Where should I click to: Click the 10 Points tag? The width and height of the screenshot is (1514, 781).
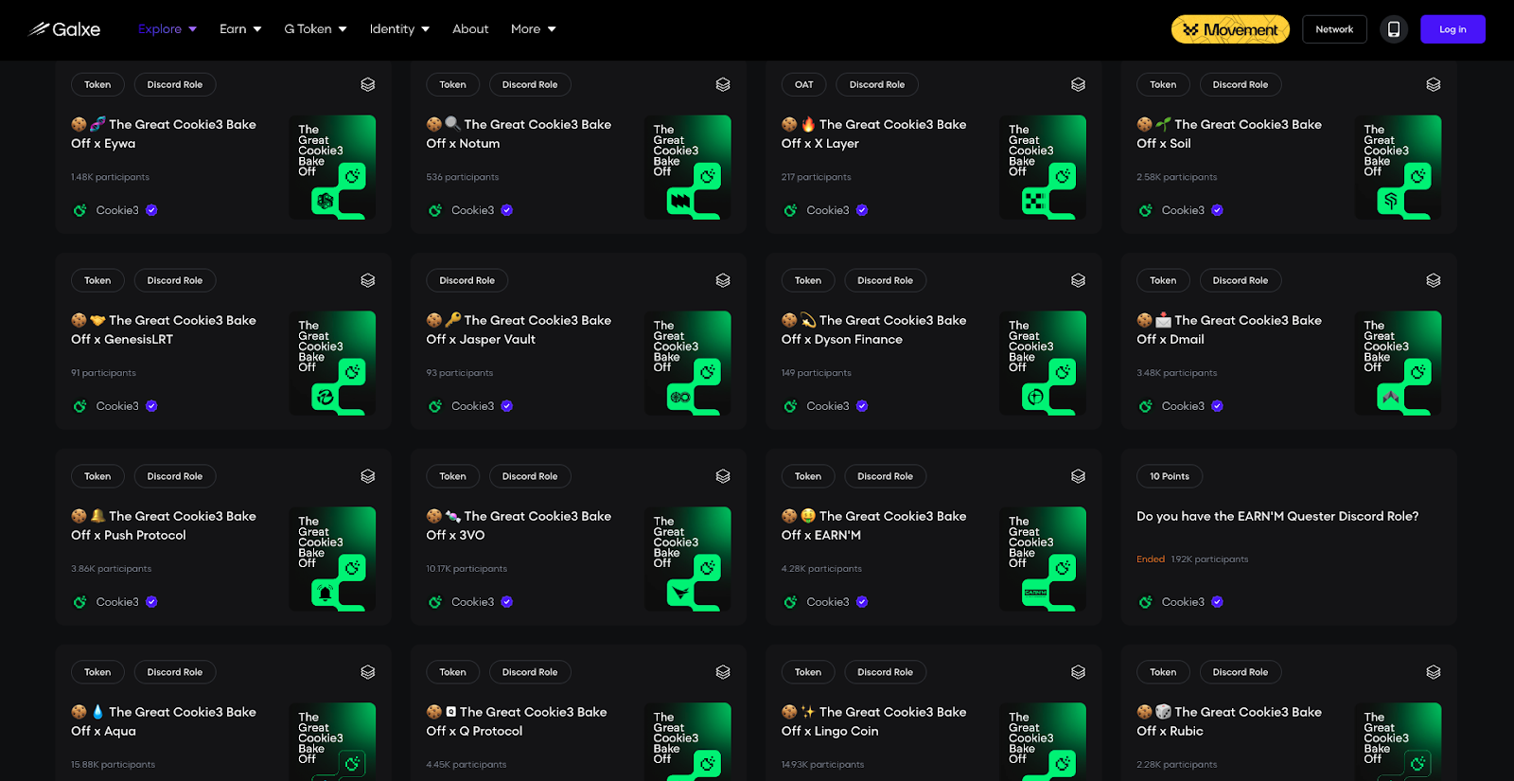point(1170,477)
